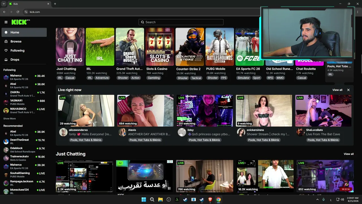The height and width of the screenshot is (204, 362).
Task: Open bluesclues124 recommended channel
Action: pyautogui.click(x=24, y=191)
